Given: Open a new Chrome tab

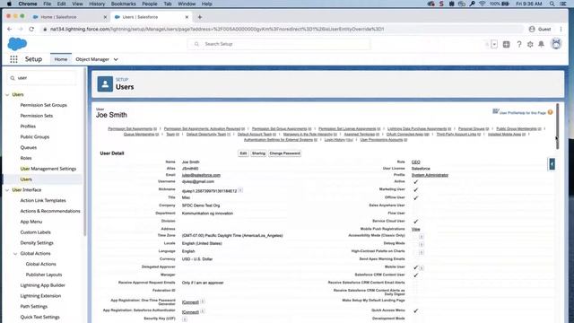Looking at the screenshot, I should coord(200,17).
